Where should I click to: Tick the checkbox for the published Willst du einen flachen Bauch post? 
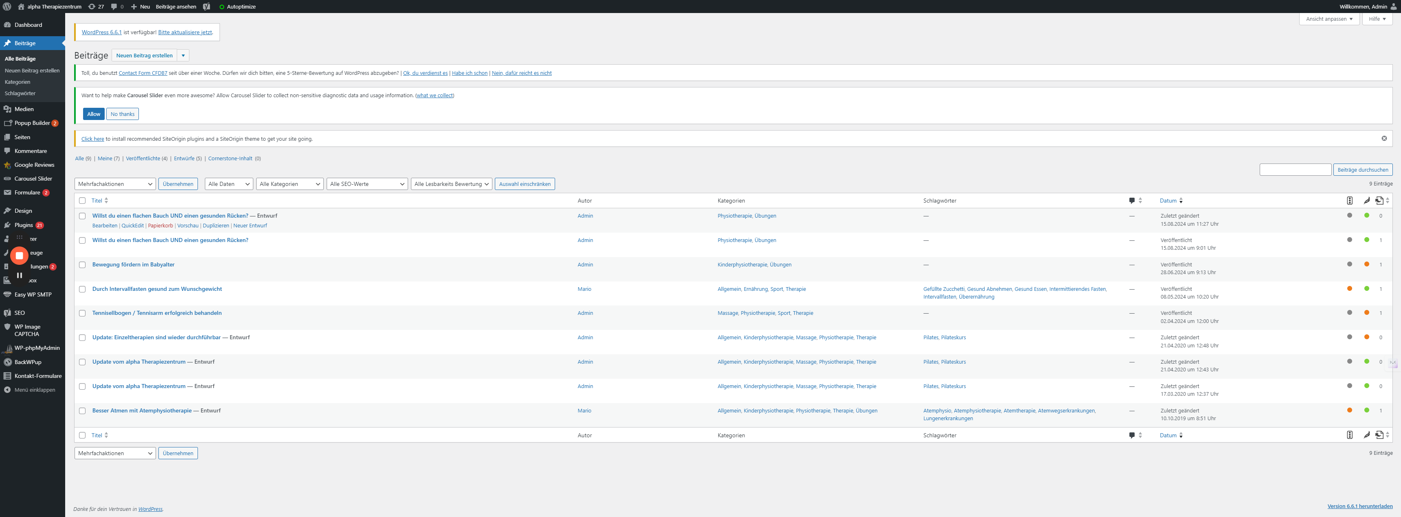tap(82, 240)
